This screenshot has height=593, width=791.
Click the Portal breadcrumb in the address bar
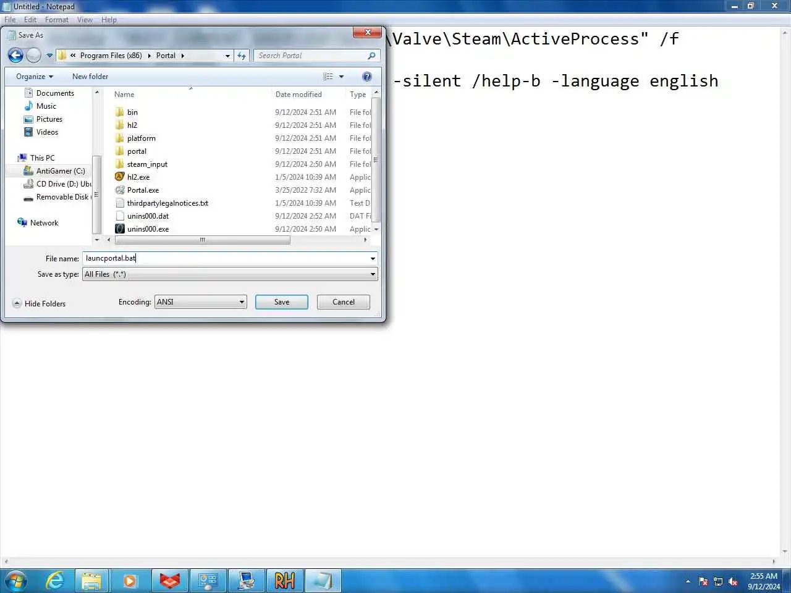[x=166, y=56]
